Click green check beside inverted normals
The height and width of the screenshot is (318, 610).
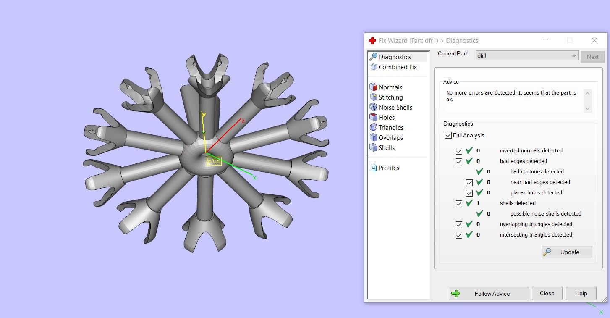(469, 150)
